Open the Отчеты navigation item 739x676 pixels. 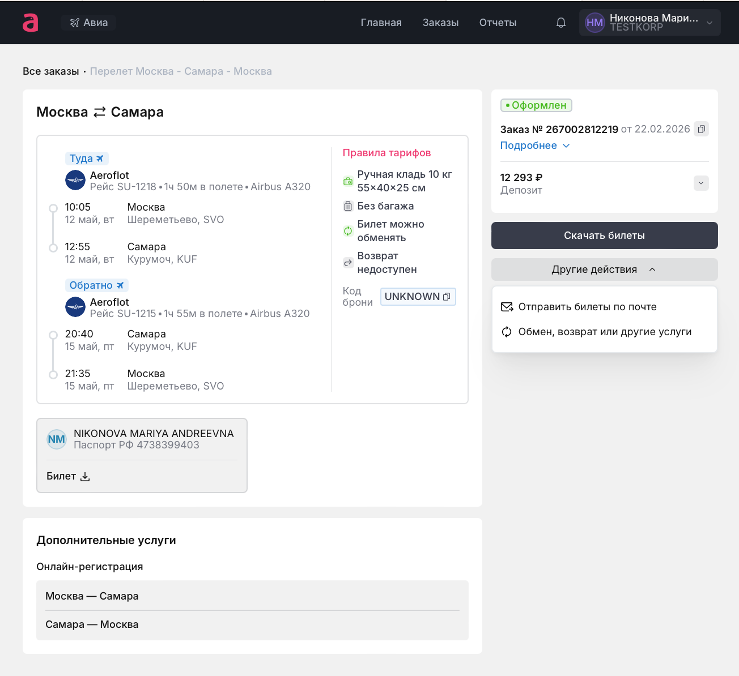(498, 23)
